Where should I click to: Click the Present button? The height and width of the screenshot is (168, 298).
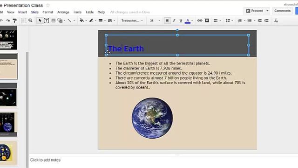click(x=255, y=11)
